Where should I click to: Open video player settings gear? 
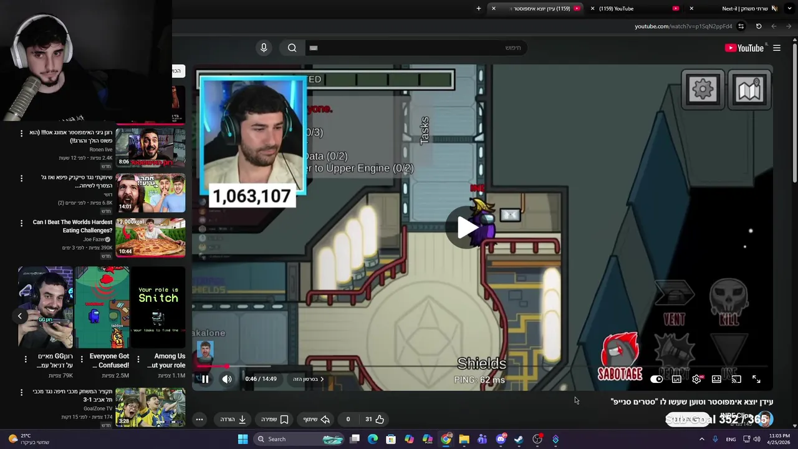tap(696, 379)
